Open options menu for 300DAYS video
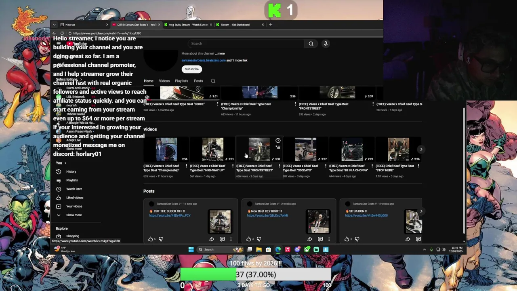This screenshot has height=291, width=517. click(326, 166)
